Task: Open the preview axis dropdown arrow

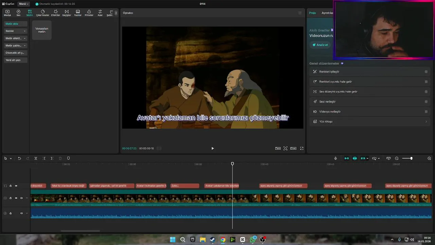Action: click(379, 159)
